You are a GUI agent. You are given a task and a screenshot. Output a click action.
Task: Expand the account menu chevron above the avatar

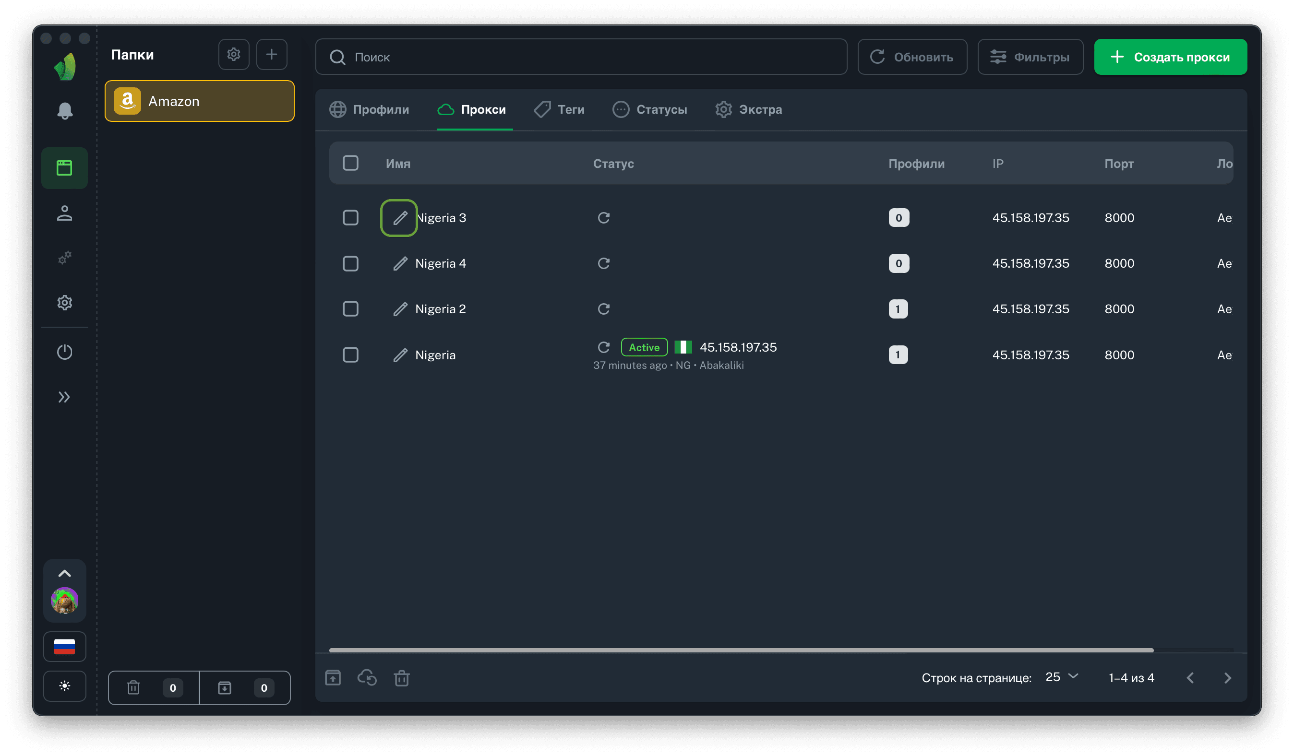pyautogui.click(x=65, y=574)
